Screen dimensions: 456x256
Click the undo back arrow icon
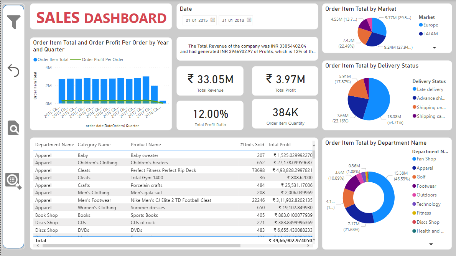pos(13,71)
